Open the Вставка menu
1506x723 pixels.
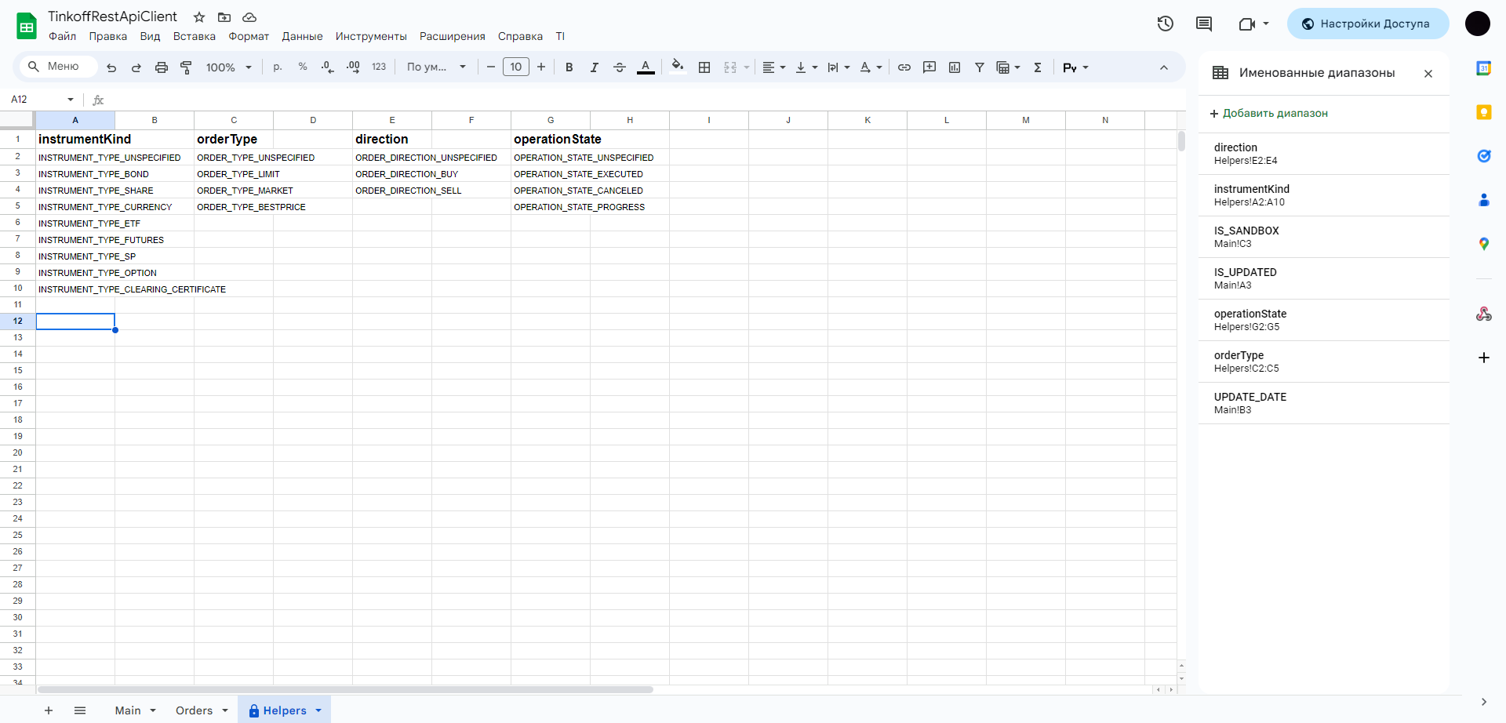point(195,36)
